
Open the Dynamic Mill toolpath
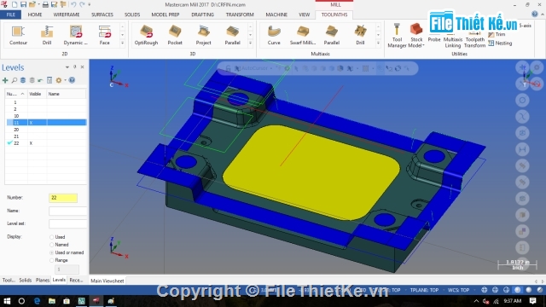76,35
